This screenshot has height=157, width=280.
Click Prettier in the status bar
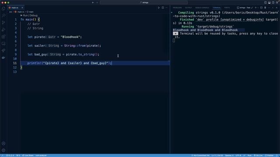269,155
